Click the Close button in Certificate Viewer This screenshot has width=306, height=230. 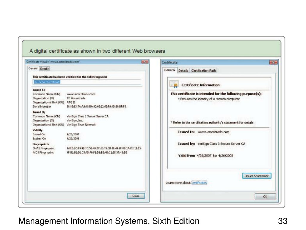click(x=136, y=196)
